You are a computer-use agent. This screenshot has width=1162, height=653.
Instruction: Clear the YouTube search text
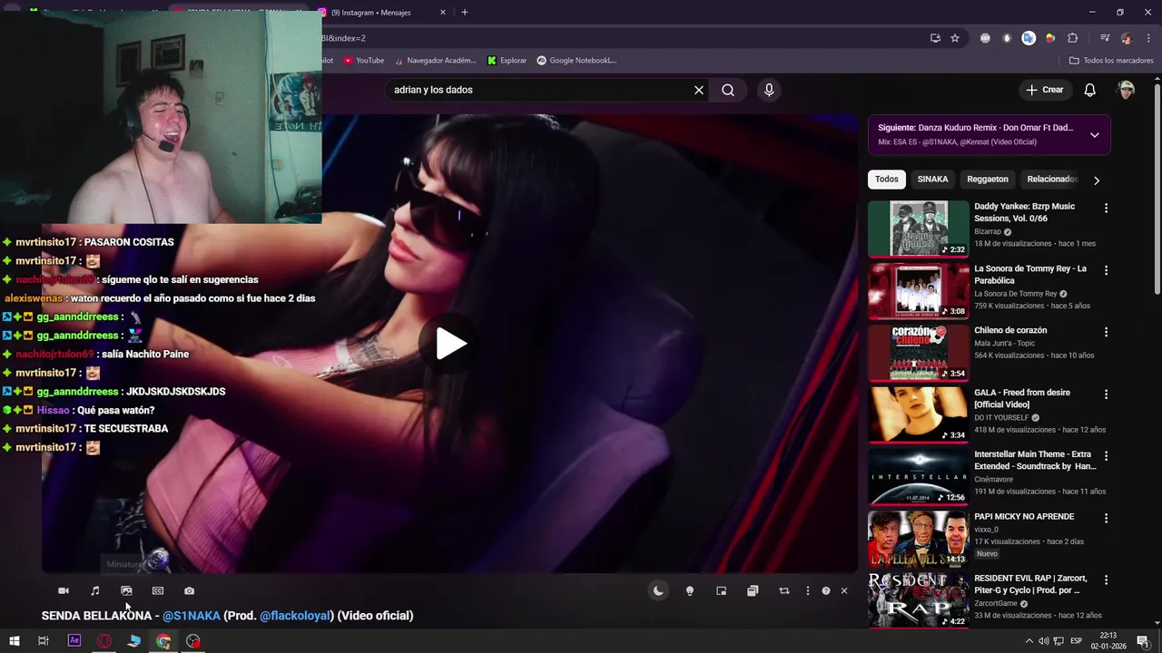(x=699, y=90)
